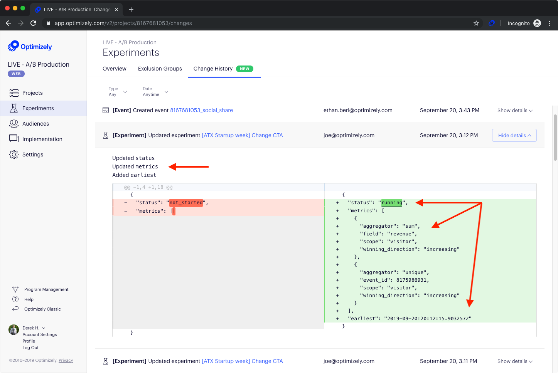558x373 pixels.
Task: Show details for the 3:11 PM update
Action: (x=515, y=361)
